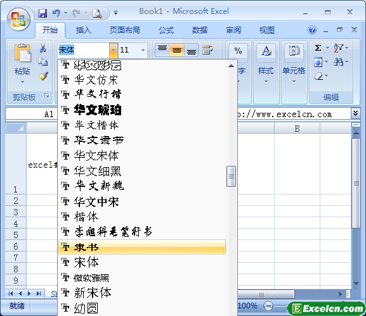Expand the Paste options arrow
The image size is (366, 316).
pos(22,82)
